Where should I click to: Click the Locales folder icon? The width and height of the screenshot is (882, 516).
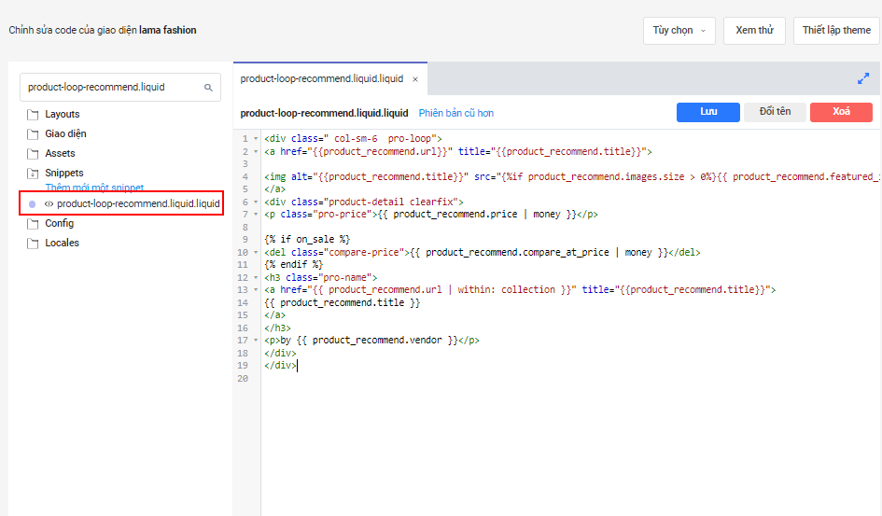click(x=33, y=244)
